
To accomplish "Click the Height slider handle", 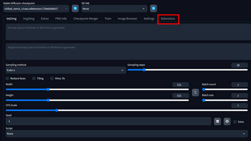I will pos(48,100).
